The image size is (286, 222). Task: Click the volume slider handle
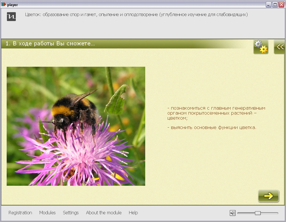[258, 213]
